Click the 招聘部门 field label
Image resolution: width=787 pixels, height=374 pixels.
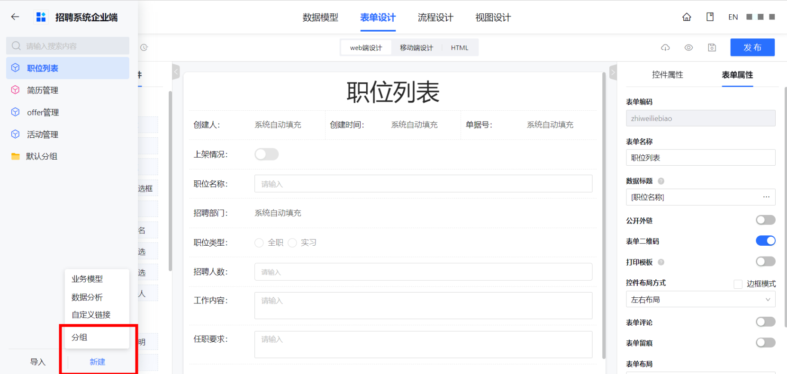(210, 214)
